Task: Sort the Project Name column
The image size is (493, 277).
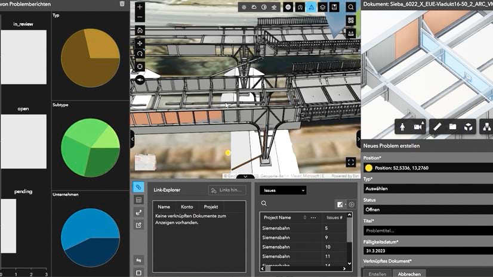Action: coord(304,217)
